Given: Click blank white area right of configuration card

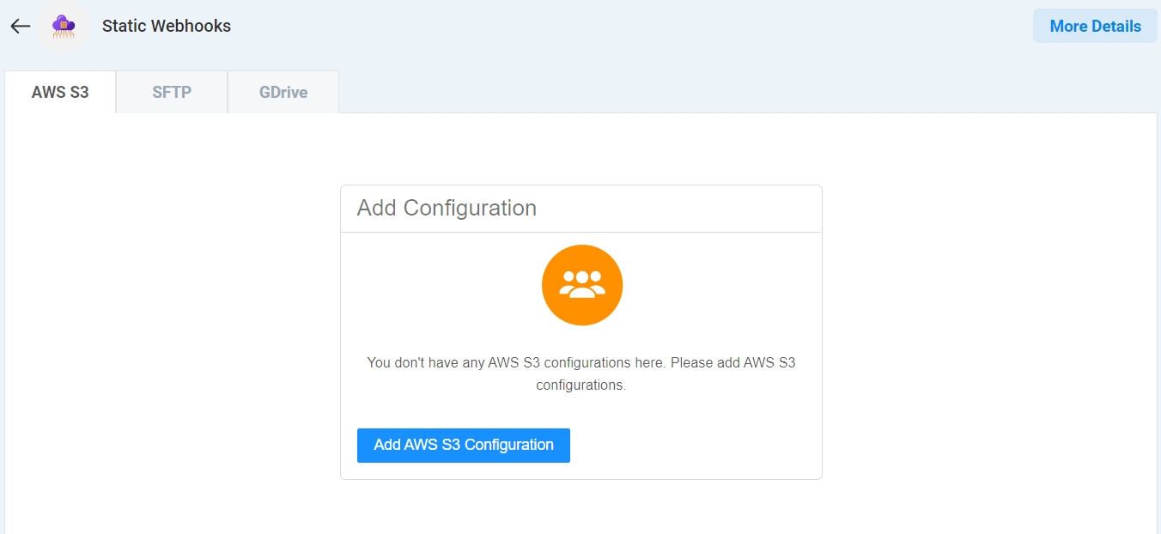Looking at the screenshot, I should coord(988,326).
